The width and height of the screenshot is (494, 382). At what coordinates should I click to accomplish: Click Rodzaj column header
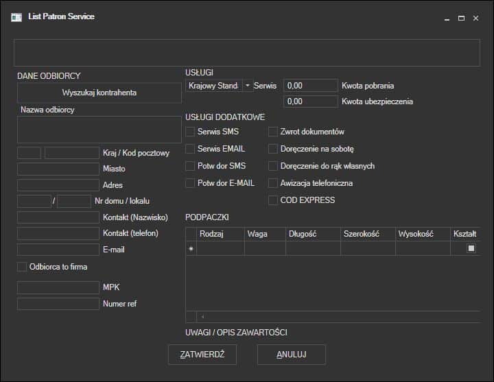pyautogui.click(x=220, y=234)
